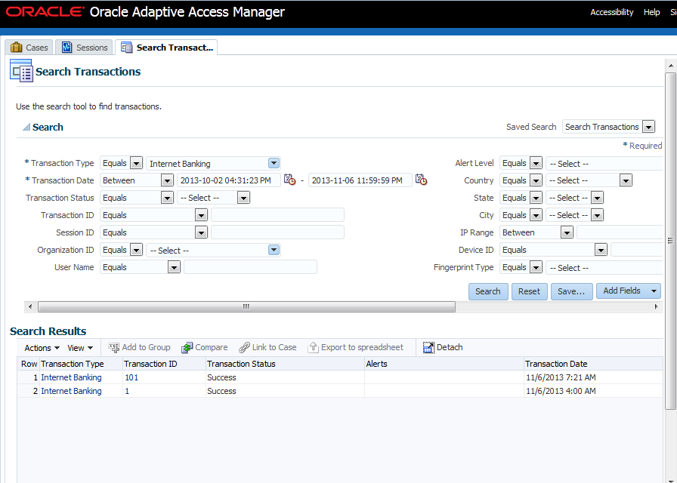Click the Cases tab briefcase icon
Viewport: 677px width, 483px height.
click(x=17, y=48)
